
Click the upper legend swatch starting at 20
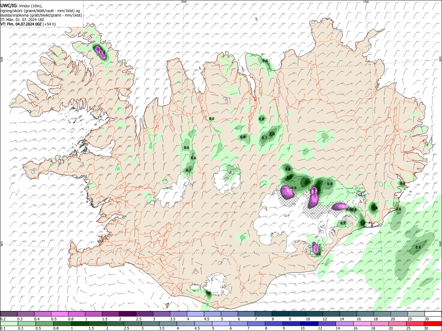(x=399, y=314)
